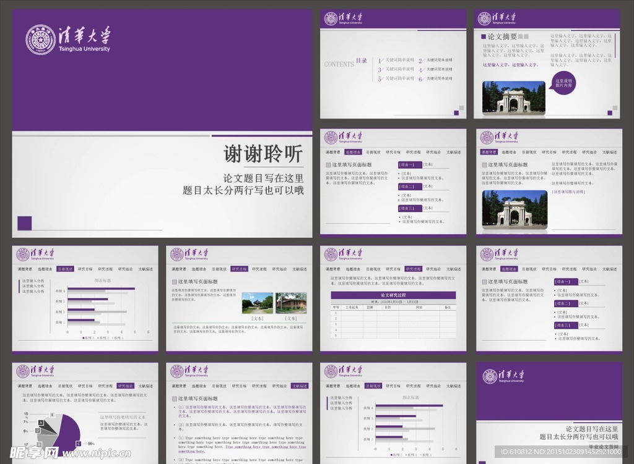Select contents item number 5 关键词简单说明
The image size is (634, 464).
point(396,78)
